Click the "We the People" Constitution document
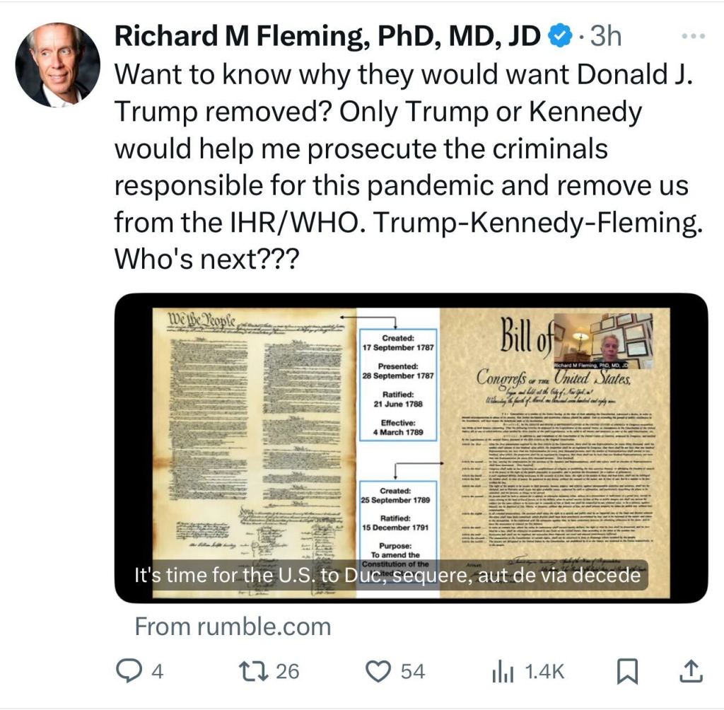Viewport: 724px width, 710px height. tap(255, 438)
